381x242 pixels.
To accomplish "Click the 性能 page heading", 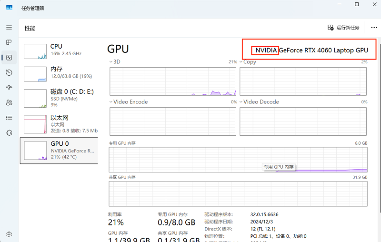I will [30, 28].
